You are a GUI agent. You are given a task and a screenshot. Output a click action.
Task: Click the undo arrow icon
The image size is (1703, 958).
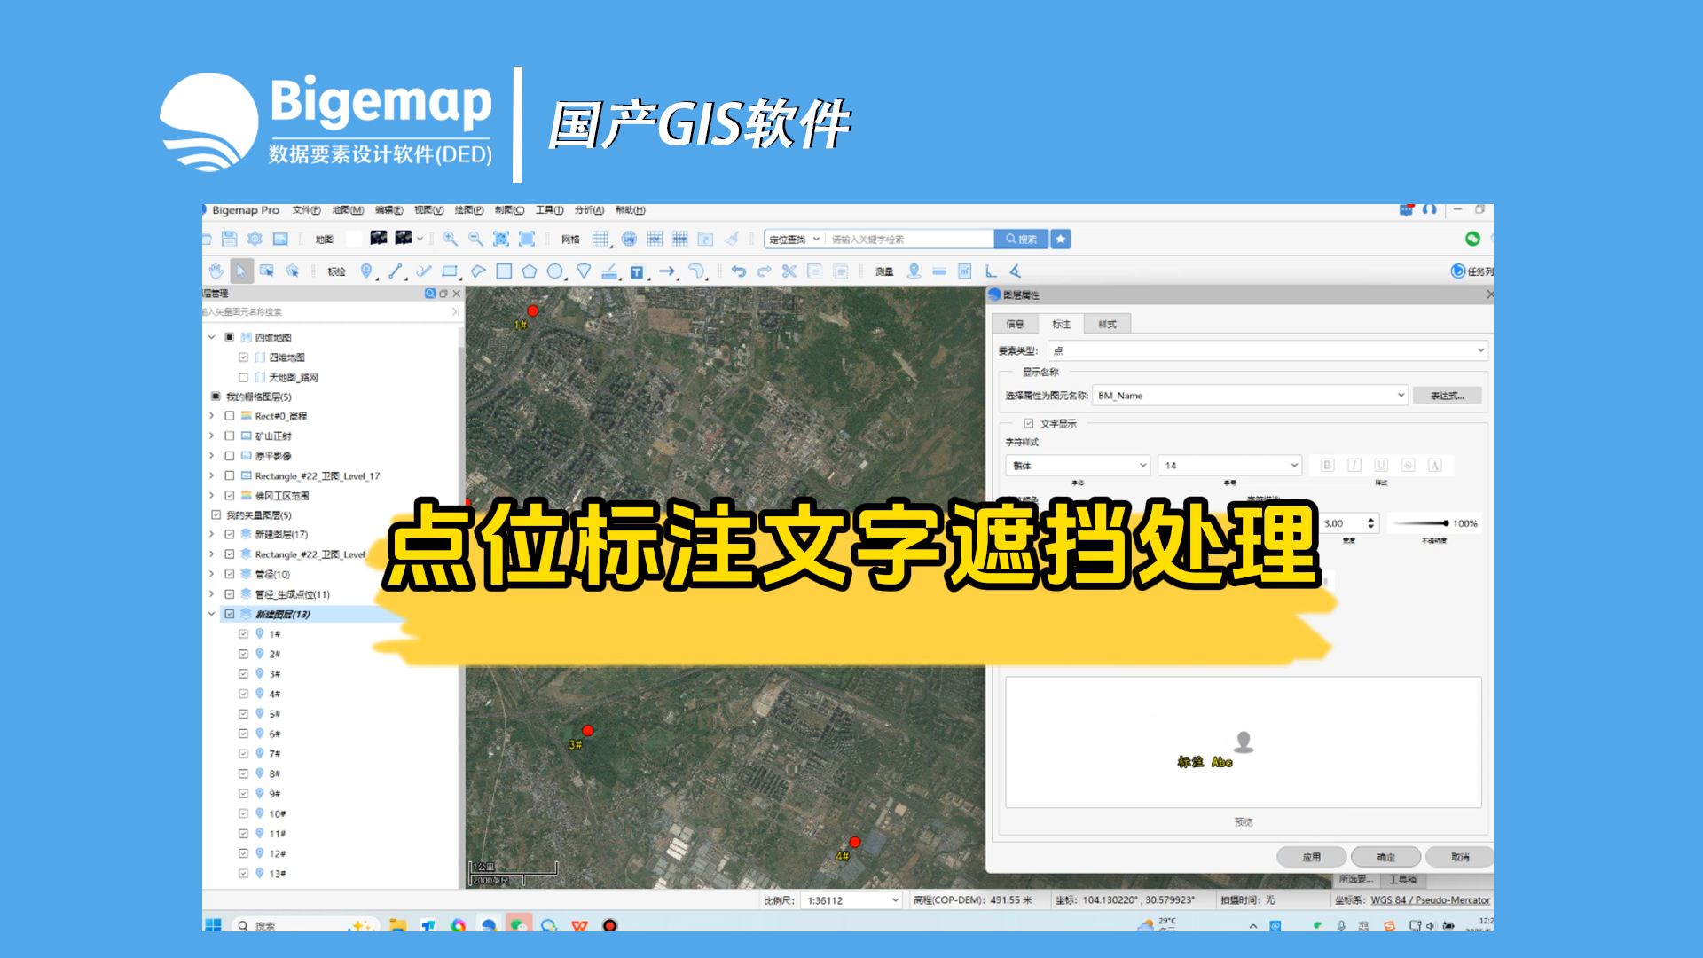(739, 271)
